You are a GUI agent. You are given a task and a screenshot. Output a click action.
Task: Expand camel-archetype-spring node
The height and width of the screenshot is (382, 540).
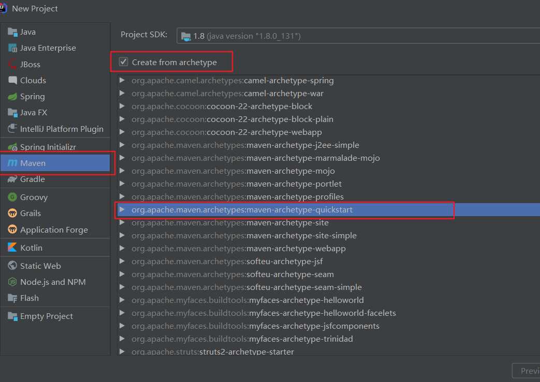click(122, 80)
